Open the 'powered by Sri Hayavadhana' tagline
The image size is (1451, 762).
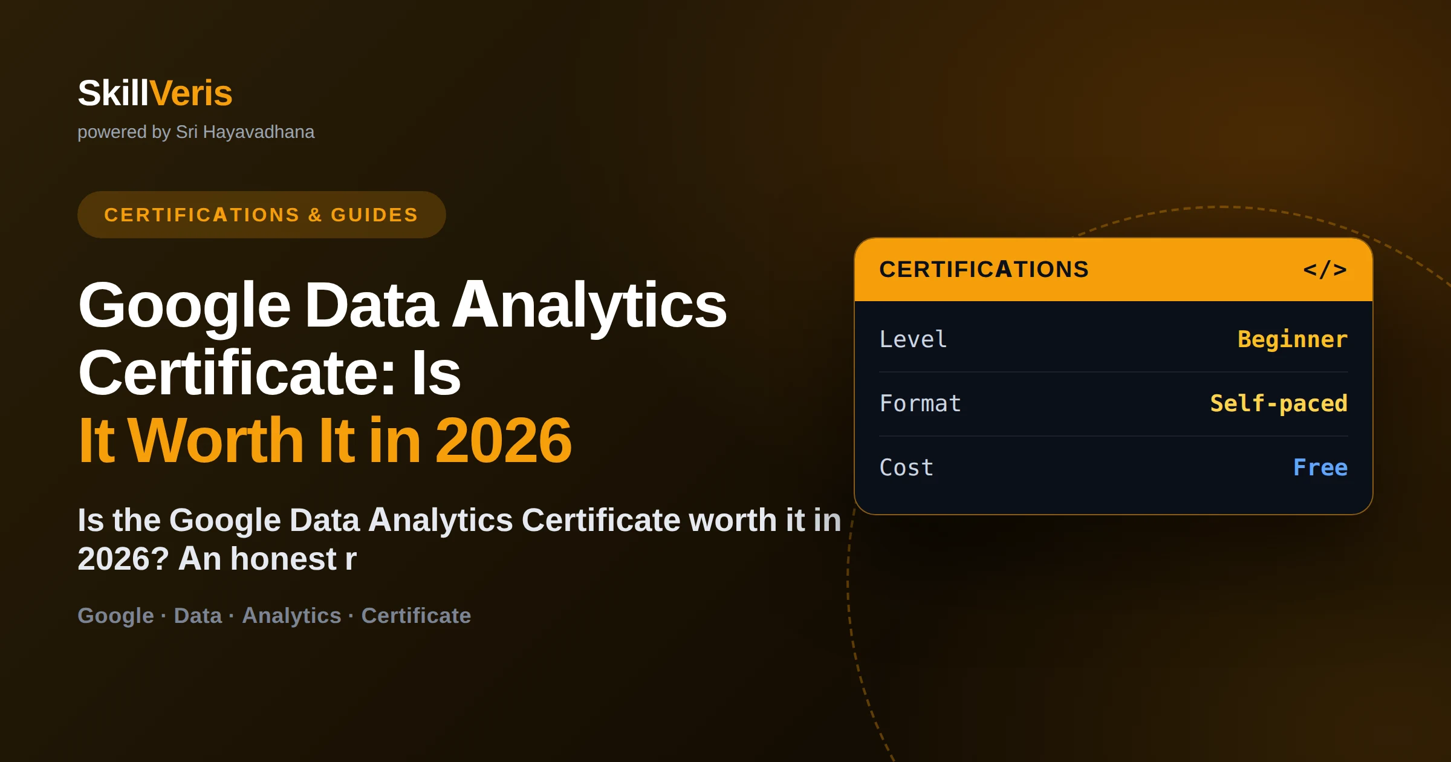pos(196,132)
